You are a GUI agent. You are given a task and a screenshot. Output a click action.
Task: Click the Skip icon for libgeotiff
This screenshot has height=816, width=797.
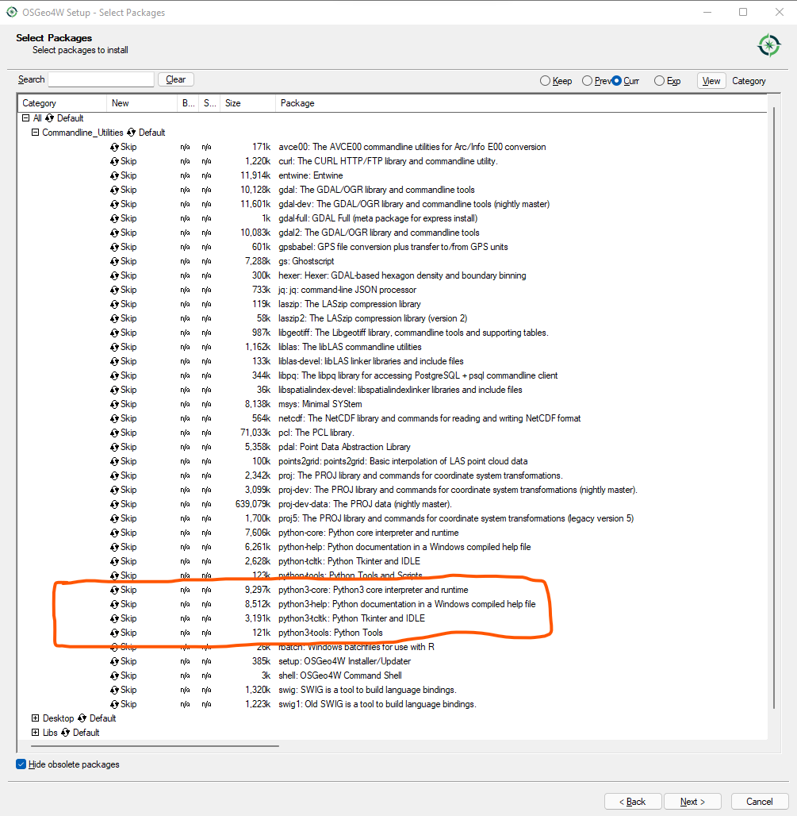114,333
